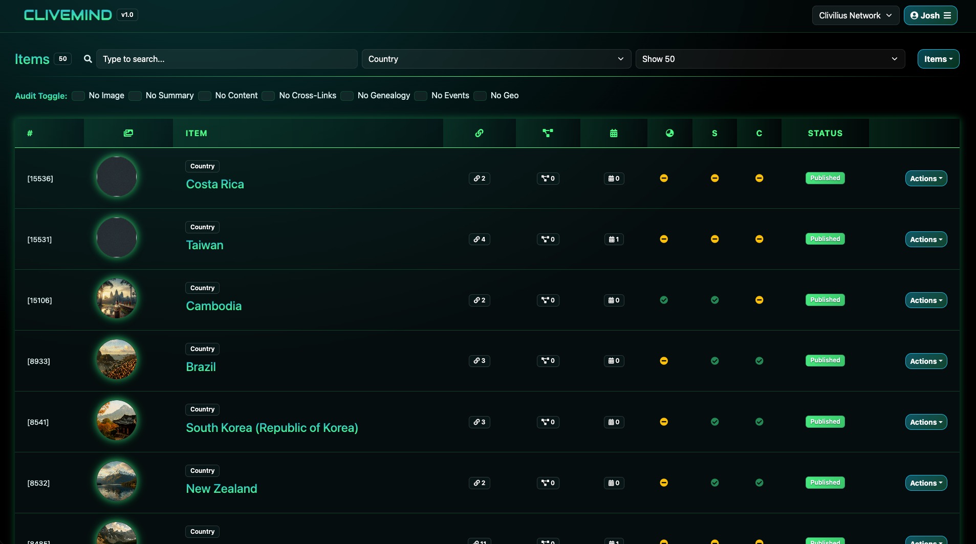Screen dimensions: 976x544
Task: Click the New Zealand thumbnail image
Action: pos(117,481)
